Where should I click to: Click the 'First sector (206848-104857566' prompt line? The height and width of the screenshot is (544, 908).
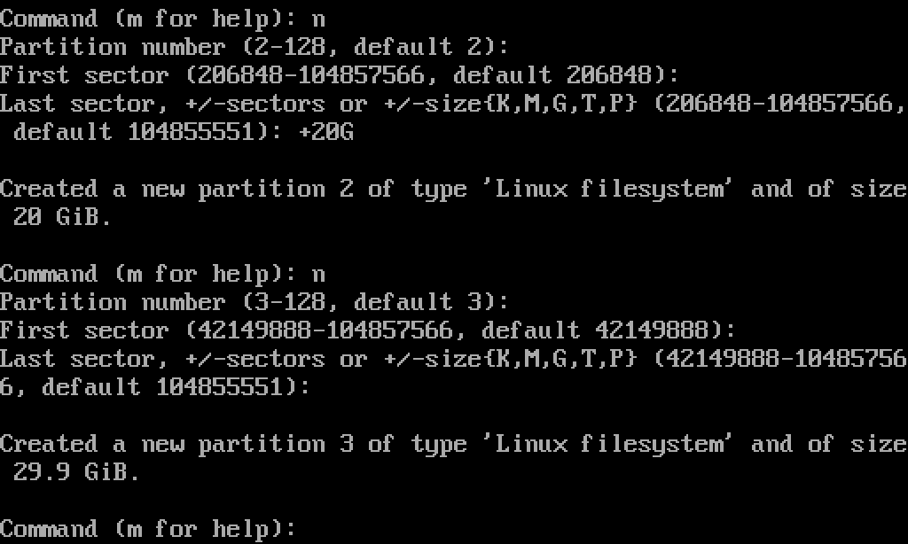pos(340,75)
